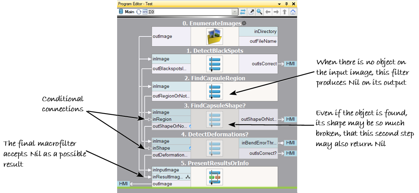Click the Home icon in toolbar
419x193 pixels.
[293, 12]
